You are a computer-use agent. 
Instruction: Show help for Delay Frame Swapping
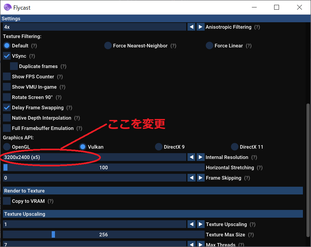tap(69, 108)
